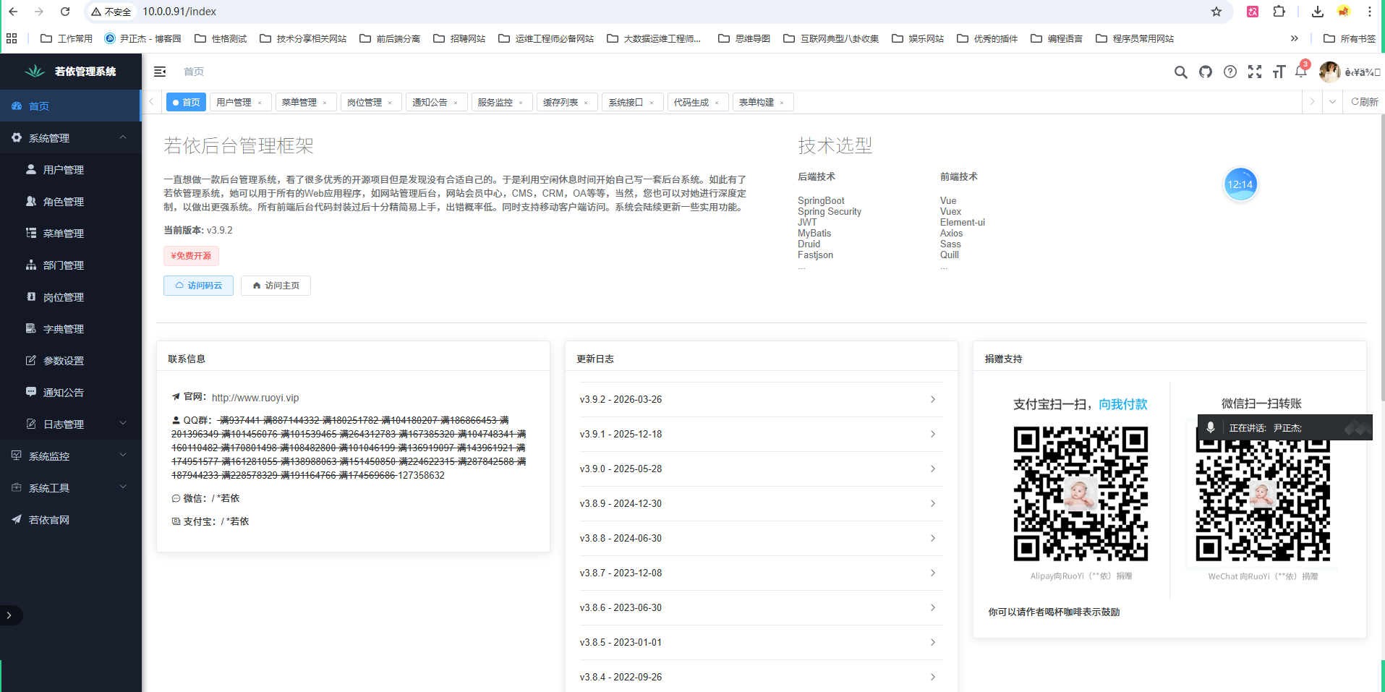Click the 刷新 refresh button
The width and height of the screenshot is (1385, 692).
1365,102
